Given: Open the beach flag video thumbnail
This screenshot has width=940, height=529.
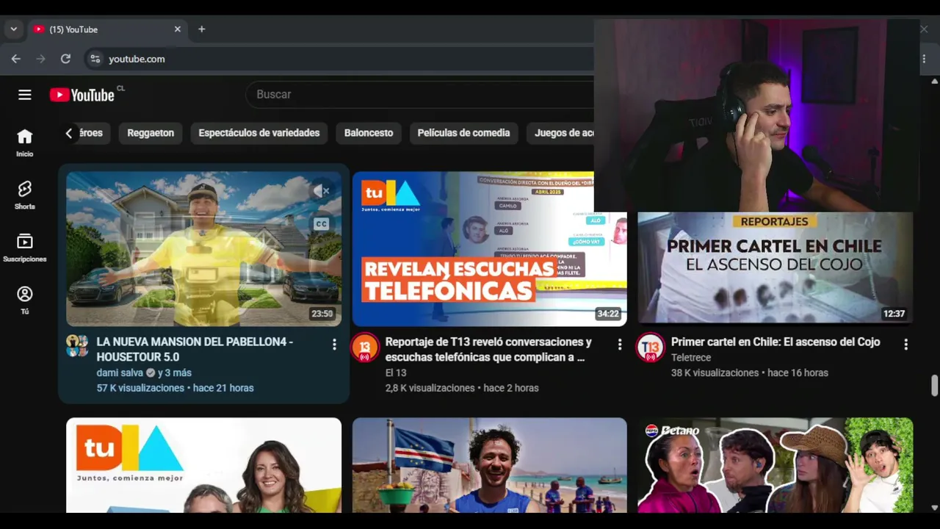Looking at the screenshot, I should pyautogui.click(x=489, y=465).
